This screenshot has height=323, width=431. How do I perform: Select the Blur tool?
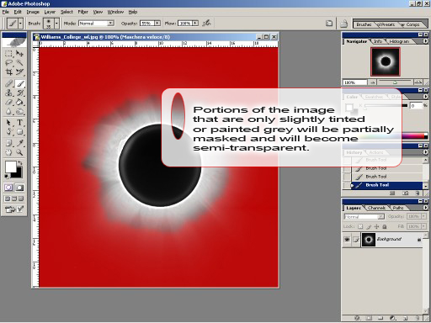(8, 111)
